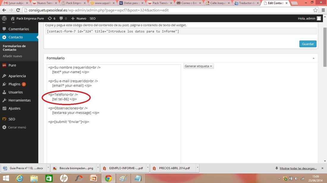This screenshot has width=327, height=183.
Task: Open comments bubble in admin bar
Action: (x=63, y=18)
